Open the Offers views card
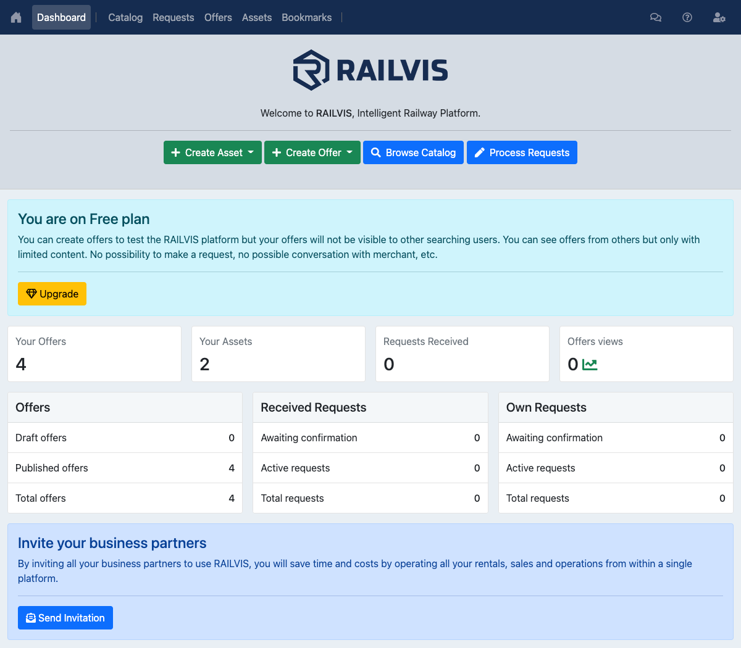 click(647, 354)
